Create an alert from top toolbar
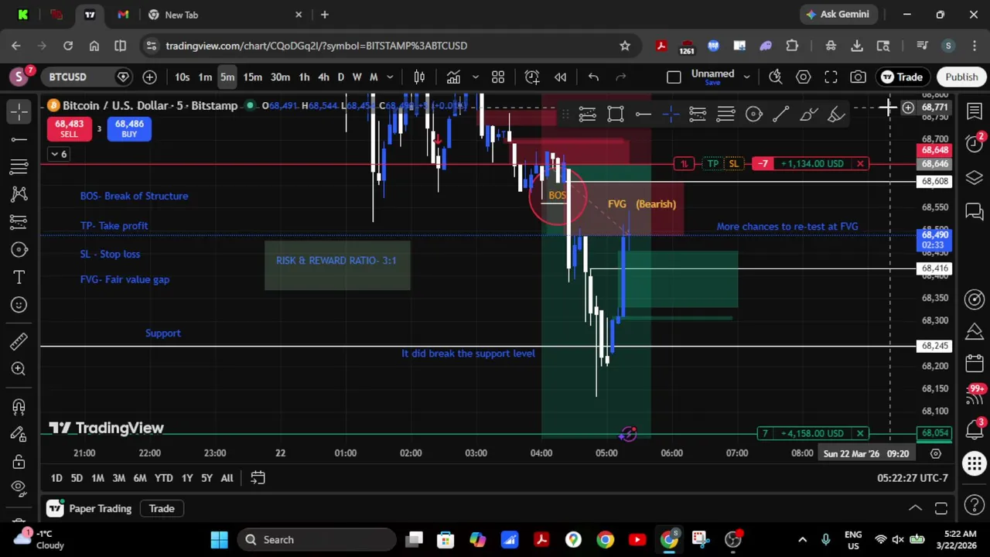The image size is (990, 557). [532, 77]
